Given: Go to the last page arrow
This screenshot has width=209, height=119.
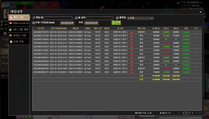Looking at the screenshot, I should coord(200,113).
